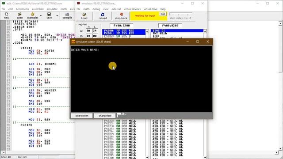The height and width of the screenshot is (159, 283).
Task: Open the assembler menu
Action: tap(38, 9)
